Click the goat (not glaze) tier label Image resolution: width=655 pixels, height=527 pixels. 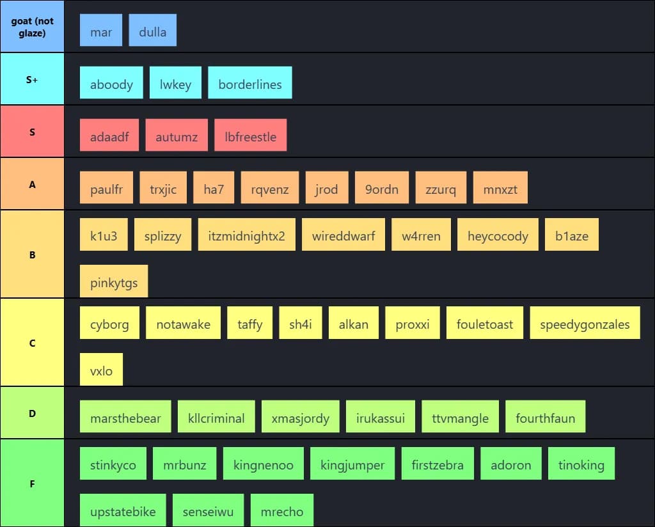click(x=32, y=26)
